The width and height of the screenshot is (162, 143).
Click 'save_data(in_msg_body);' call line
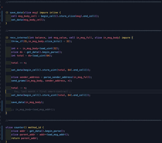click(x=27, y=102)
